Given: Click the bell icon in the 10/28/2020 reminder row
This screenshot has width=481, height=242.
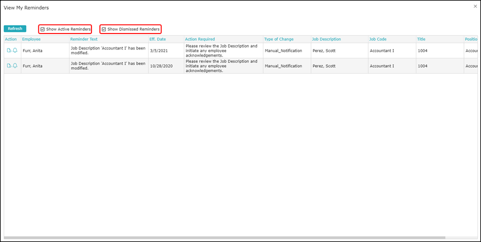Looking at the screenshot, I should pyautogui.click(x=15, y=66).
